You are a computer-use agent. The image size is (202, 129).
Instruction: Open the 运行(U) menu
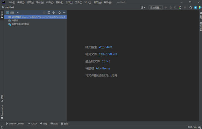point(69,2)
